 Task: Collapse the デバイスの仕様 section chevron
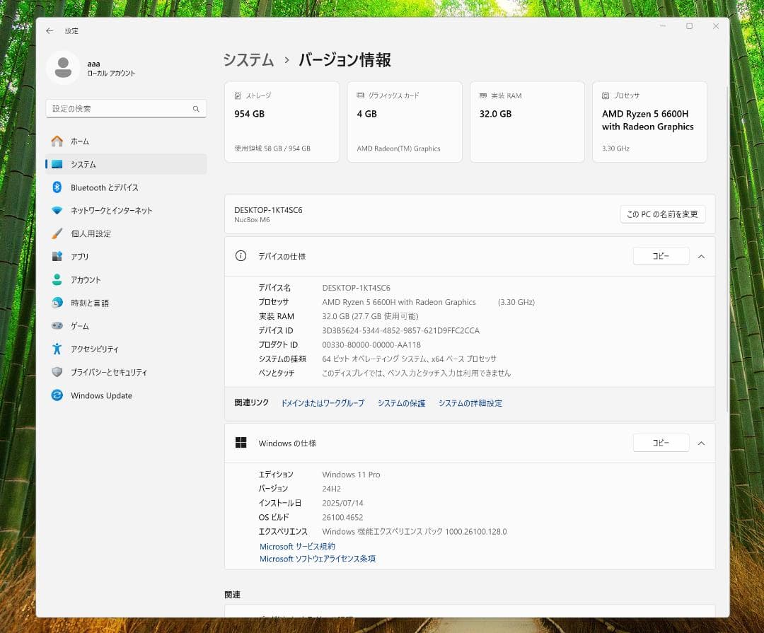click(701, 256)
